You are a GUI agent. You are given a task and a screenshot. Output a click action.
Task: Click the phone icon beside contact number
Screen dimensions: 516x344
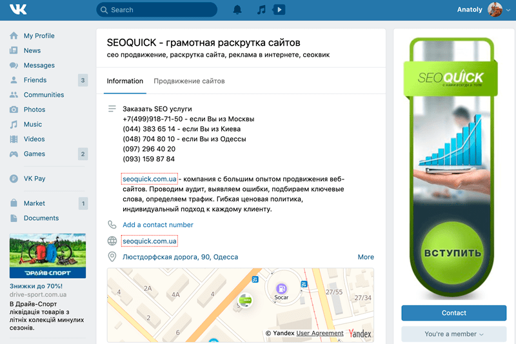[112, 225]
